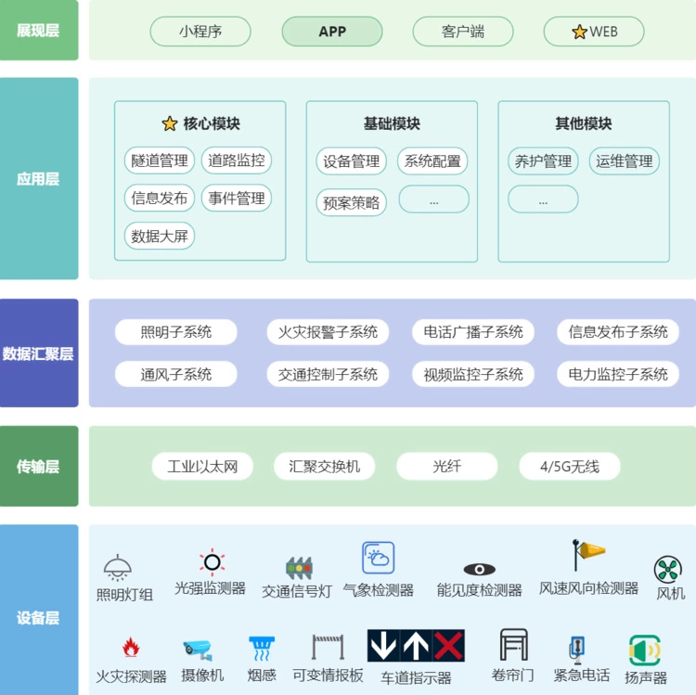The width and height of the screenshot is (696, 695).
Task: Click the green fan icon
Action: [668, 569]
